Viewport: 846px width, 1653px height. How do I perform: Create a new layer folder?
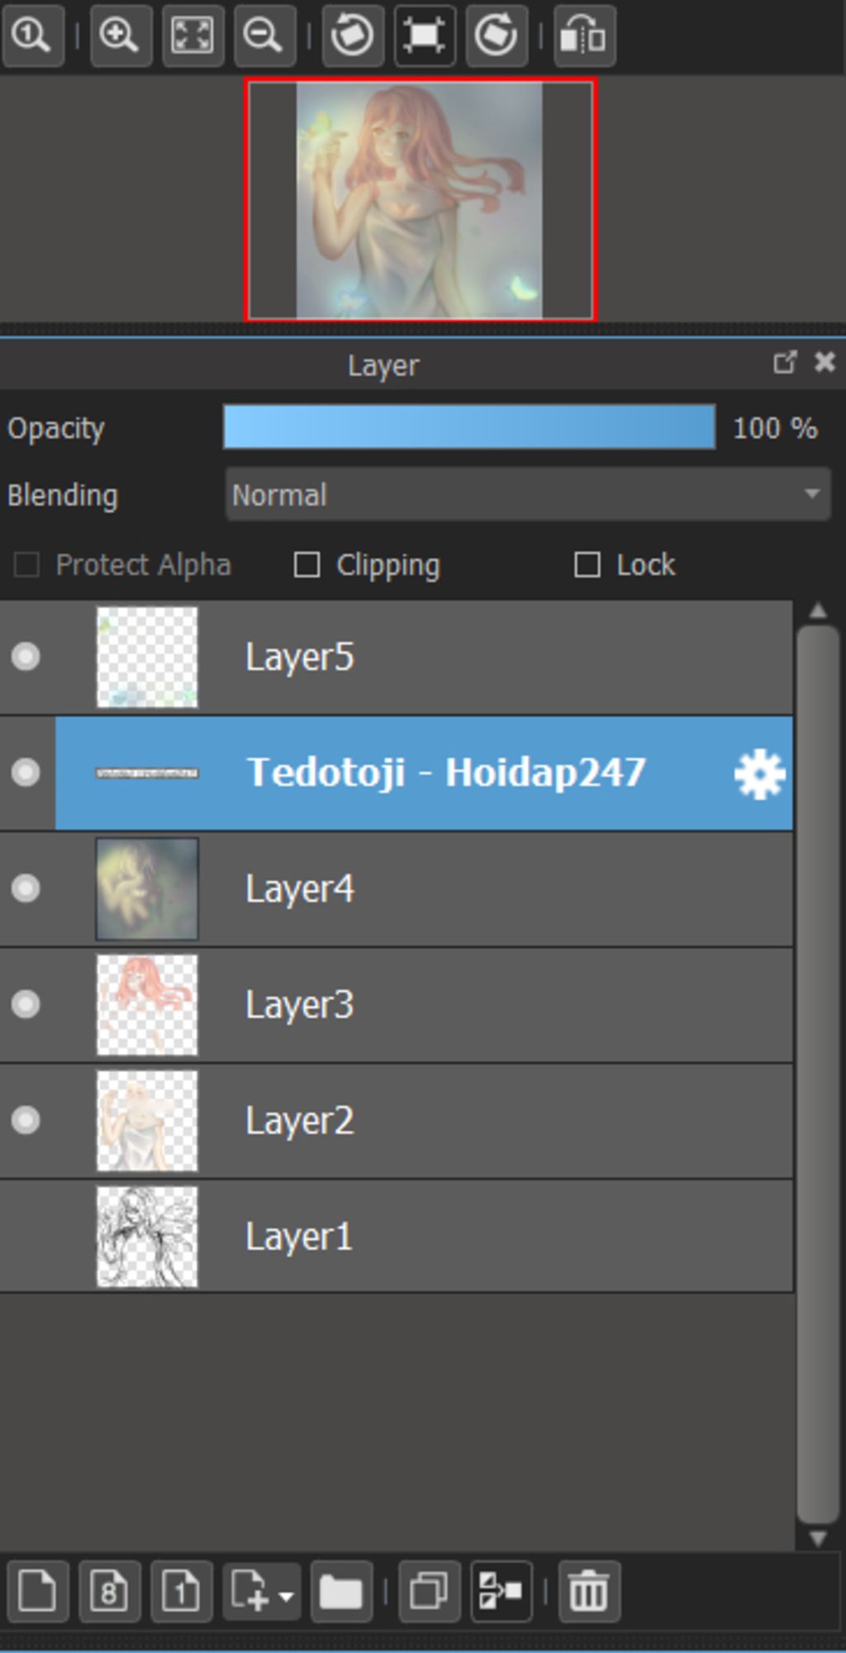coord(341,1591)
